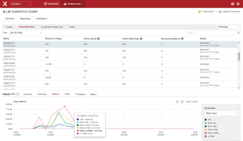Open the 10 Minutes time range dropdown
243x141 pixels.
point(228,27)
